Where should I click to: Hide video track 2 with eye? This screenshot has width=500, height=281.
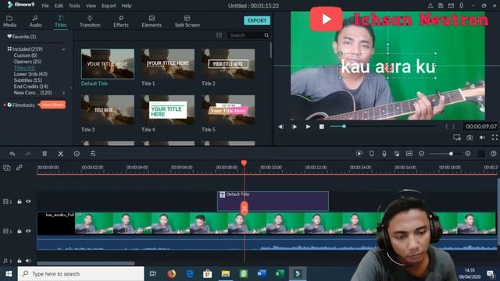coord(28,201)
